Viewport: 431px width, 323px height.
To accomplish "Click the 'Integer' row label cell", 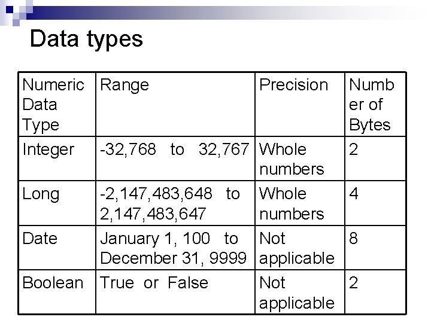I will (x=57, y=159).
